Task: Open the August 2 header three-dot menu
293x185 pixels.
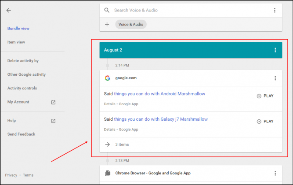Action: [x=275, y=50]
